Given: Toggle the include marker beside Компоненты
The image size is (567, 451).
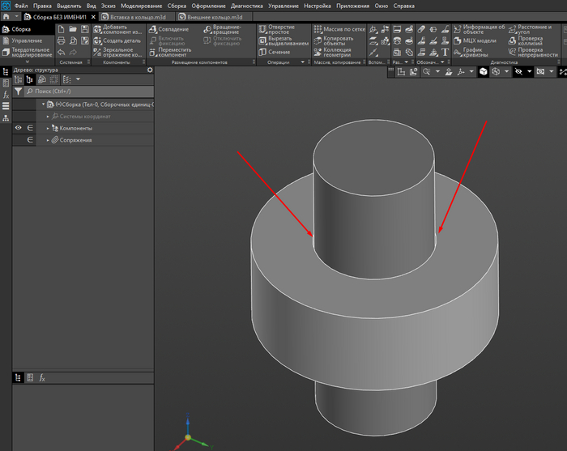Looking at the screenshot, I should point(30,128).
